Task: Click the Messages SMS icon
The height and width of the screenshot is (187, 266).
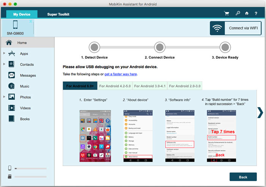Action: point(11,75)
